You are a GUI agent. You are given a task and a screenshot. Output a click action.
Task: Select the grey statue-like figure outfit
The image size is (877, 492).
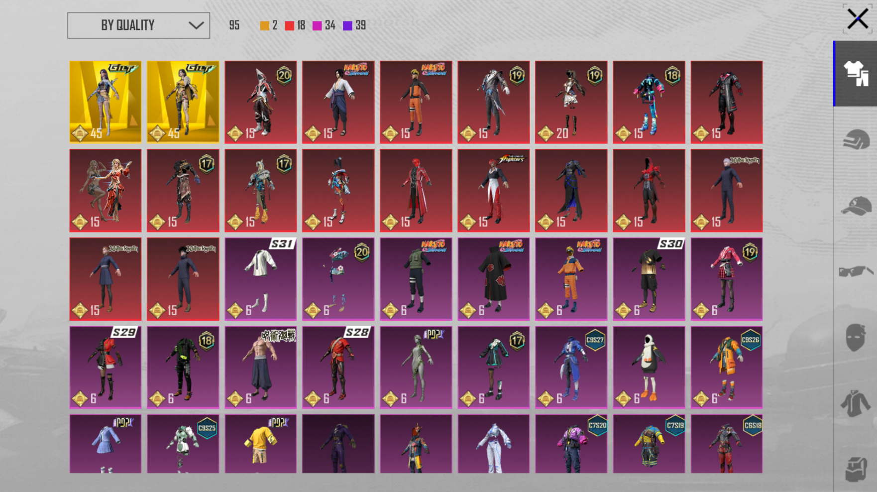(416, 368)
